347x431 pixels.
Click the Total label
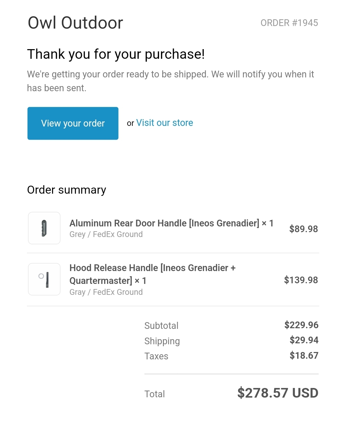pyautogui.click(x=155, y=394)
